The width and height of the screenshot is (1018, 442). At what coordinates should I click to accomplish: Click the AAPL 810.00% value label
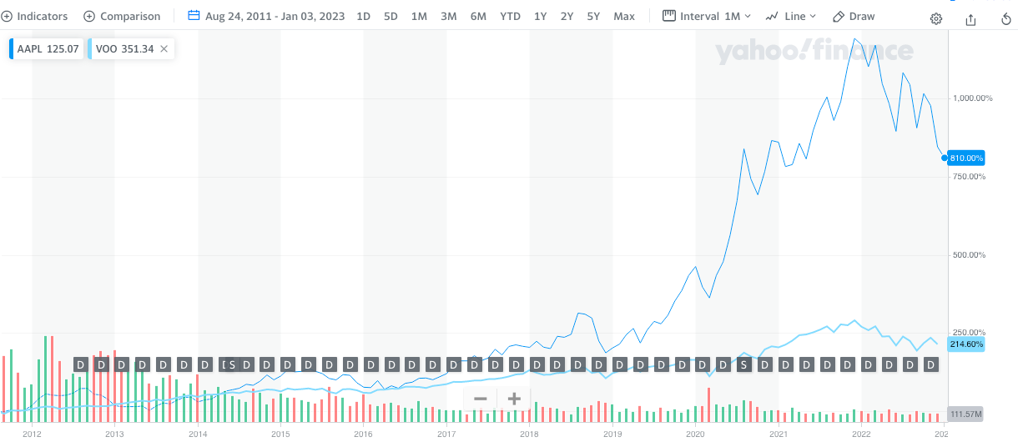[x=968, y=158]
